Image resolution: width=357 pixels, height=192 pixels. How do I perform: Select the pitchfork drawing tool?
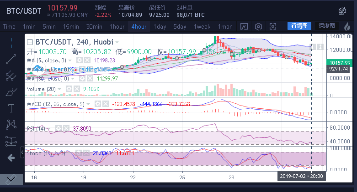11,76
